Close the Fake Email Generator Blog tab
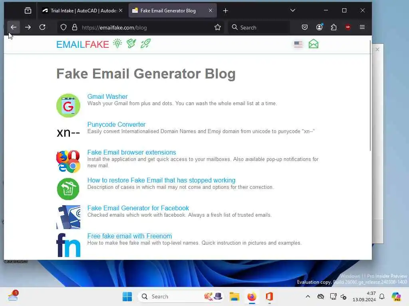409x306 pixels. click(210, 11)
